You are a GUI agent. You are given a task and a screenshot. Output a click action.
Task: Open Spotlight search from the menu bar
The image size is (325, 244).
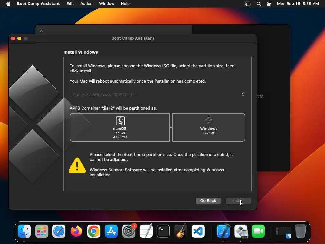(258, 3)
